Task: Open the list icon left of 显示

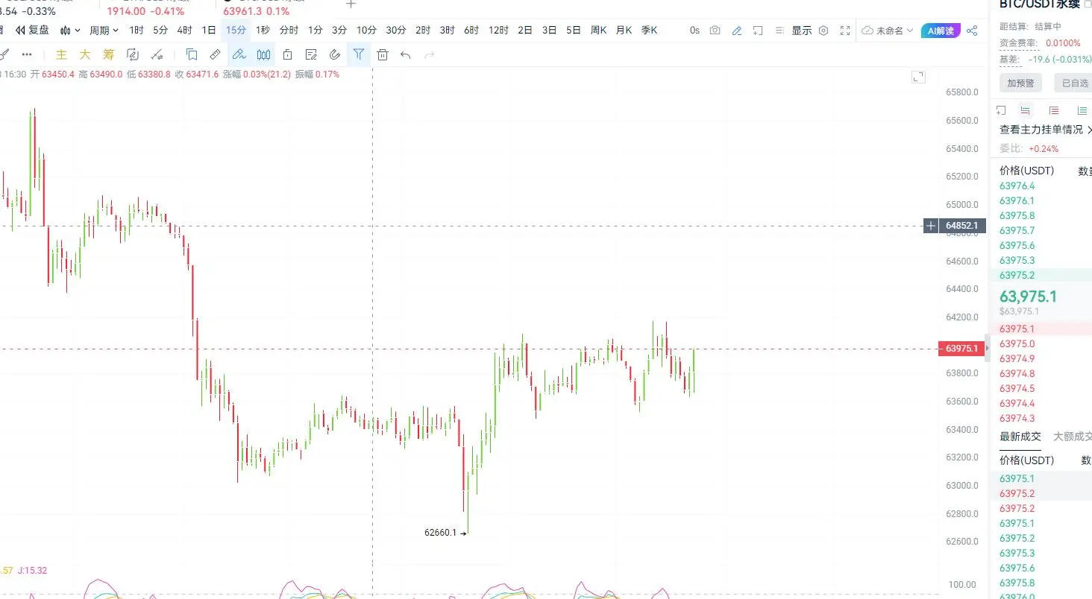Action: (x=779, y=31)
